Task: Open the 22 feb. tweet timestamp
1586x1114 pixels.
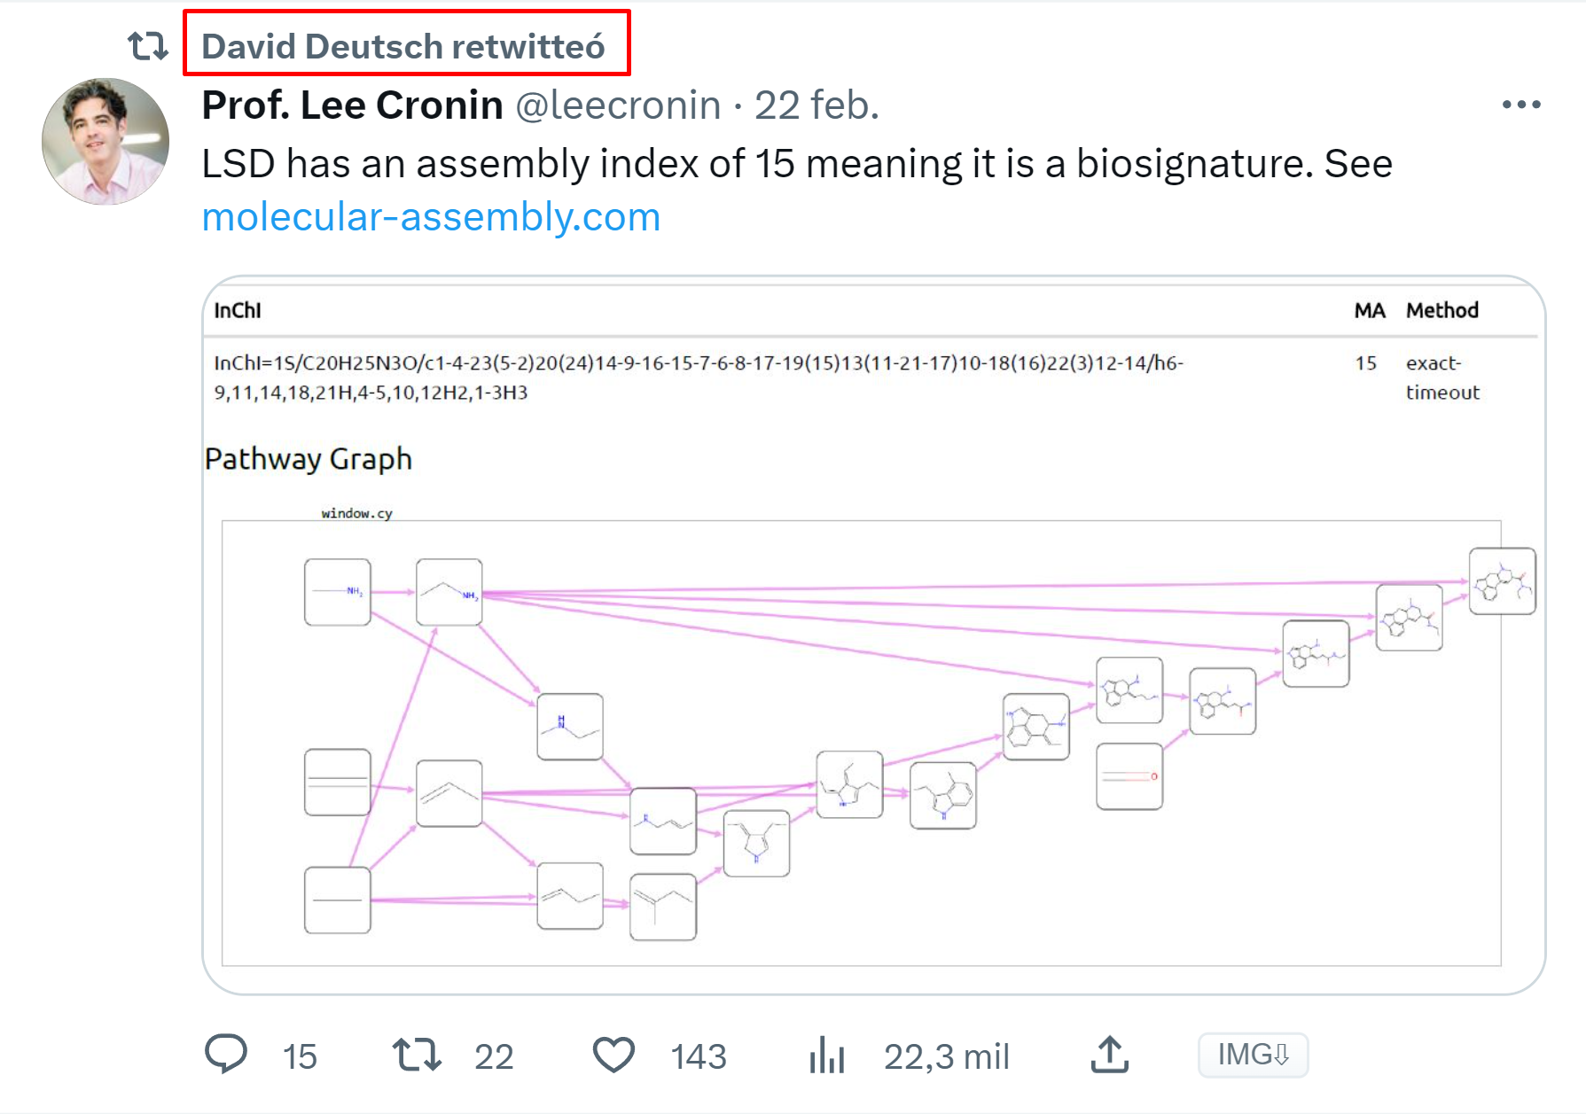Action: tap(816, 105)
